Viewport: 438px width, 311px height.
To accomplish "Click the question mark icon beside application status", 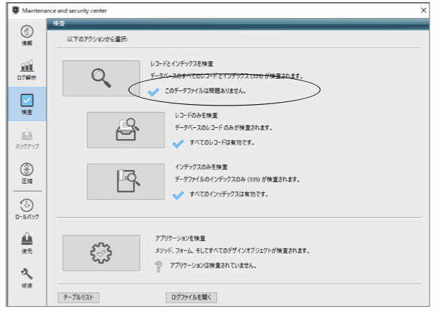I will pos(158,266).
